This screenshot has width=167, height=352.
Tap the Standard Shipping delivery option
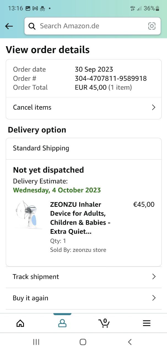click(41, 148)
